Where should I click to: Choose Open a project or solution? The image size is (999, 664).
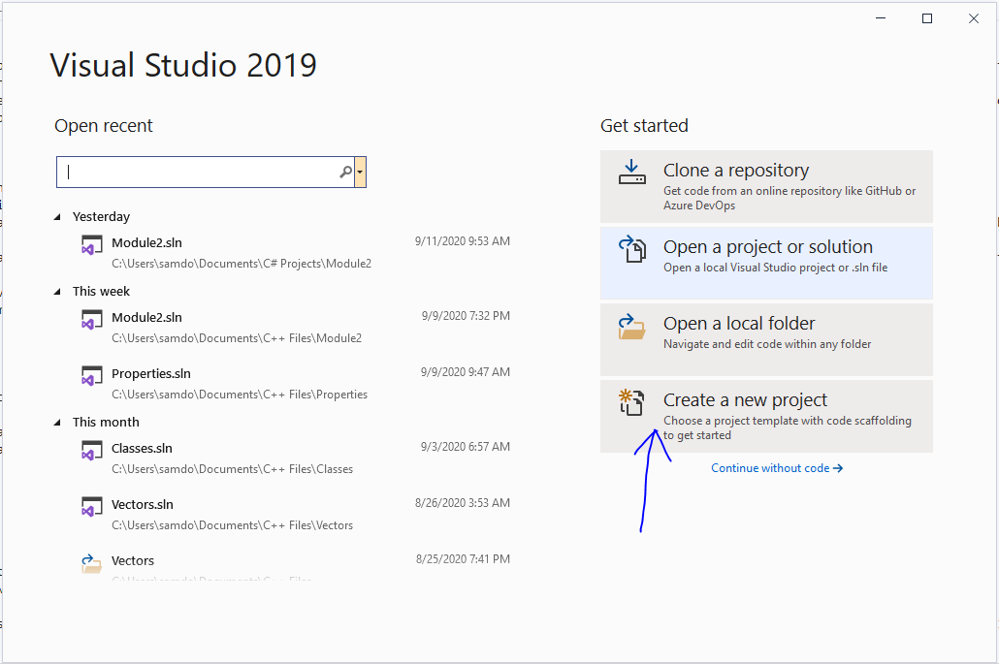[x=766, y=263]
